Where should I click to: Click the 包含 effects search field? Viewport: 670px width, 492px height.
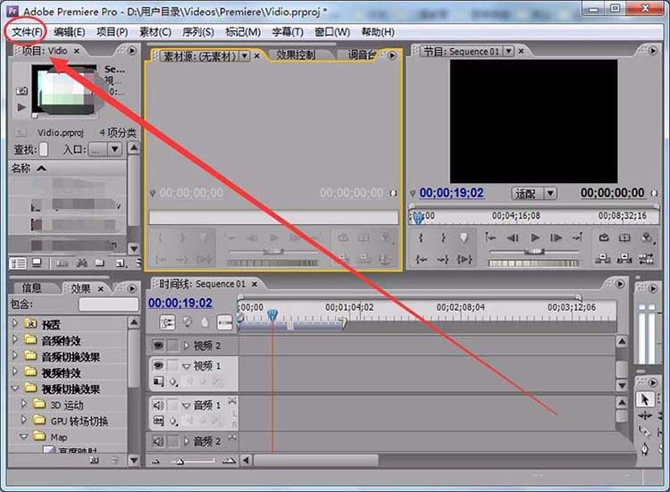click(109, 304)
